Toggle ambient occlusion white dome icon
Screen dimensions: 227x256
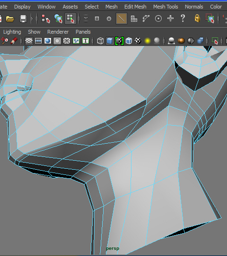tap(171, 41)
